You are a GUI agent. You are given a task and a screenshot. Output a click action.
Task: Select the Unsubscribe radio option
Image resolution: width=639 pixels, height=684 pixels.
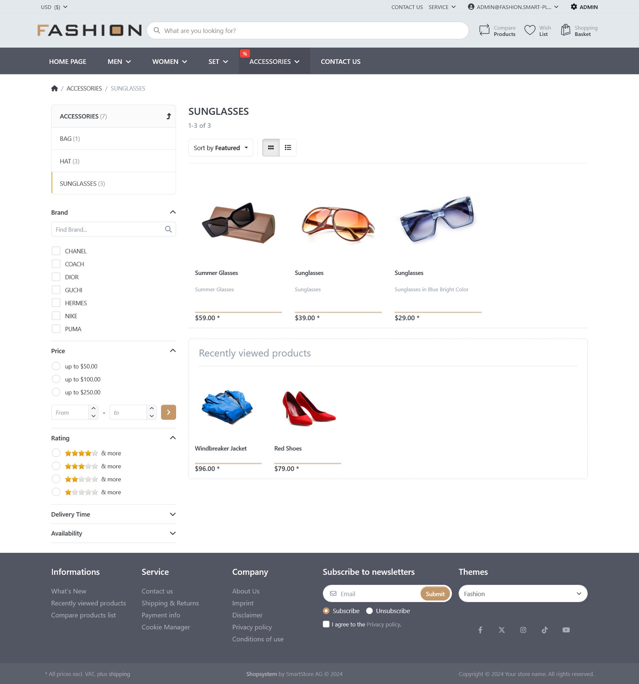click(x=369, y=611)
